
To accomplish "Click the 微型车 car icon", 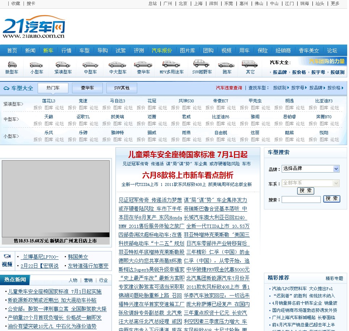I will click(x=12, y=64).
